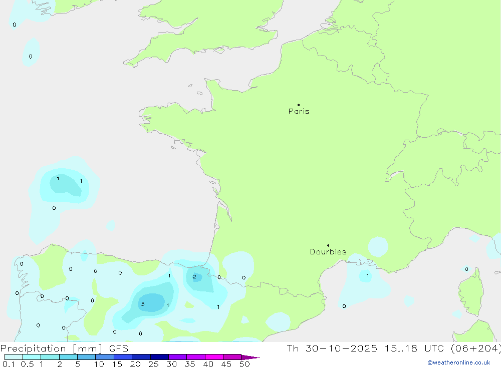Image resolution: width=501 pixels, height=367 pixels.
Task: Select the 30–35 mm purple legend swatch
Action: coord(178,357)
